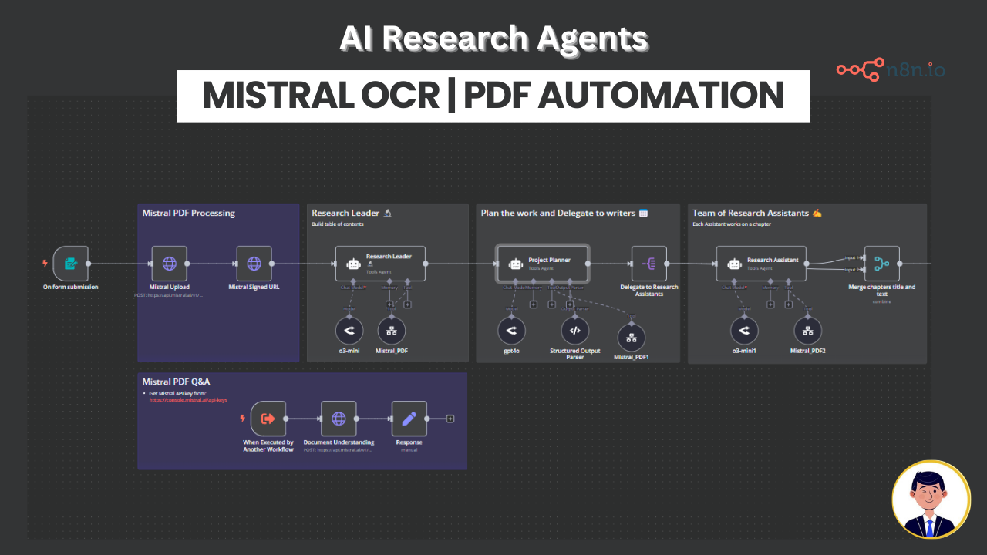The image size is (987, 555).
Task: Select the Delegate to Research Assistants node
Action: [649, 264]
